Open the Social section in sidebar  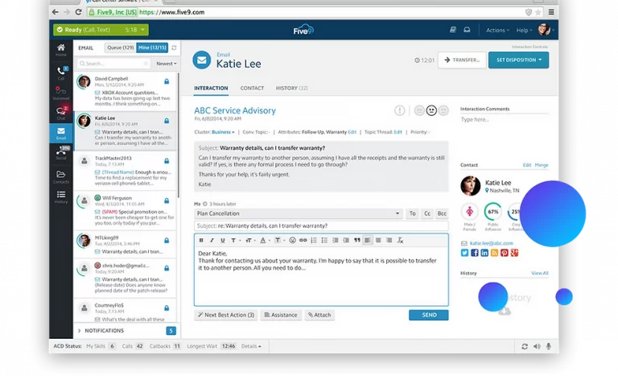pos(61,153)
